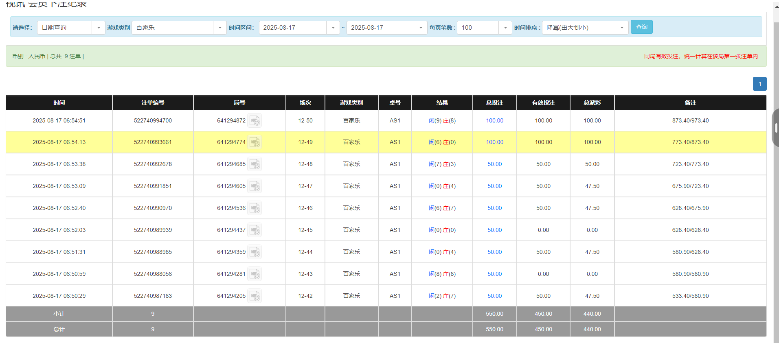Click replay icon beside round 641294359
The height and width of the screenshot is (343, 779).
[x=255, y=252]
